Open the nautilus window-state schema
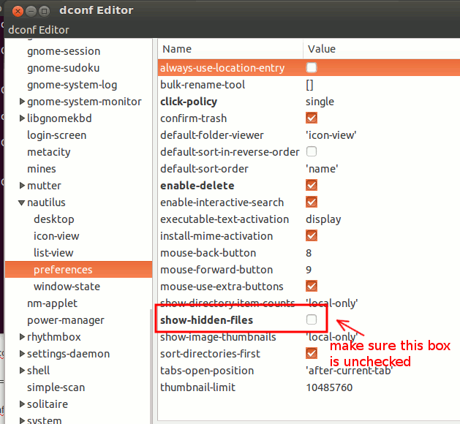460x424 pixels. coord(67,287)
